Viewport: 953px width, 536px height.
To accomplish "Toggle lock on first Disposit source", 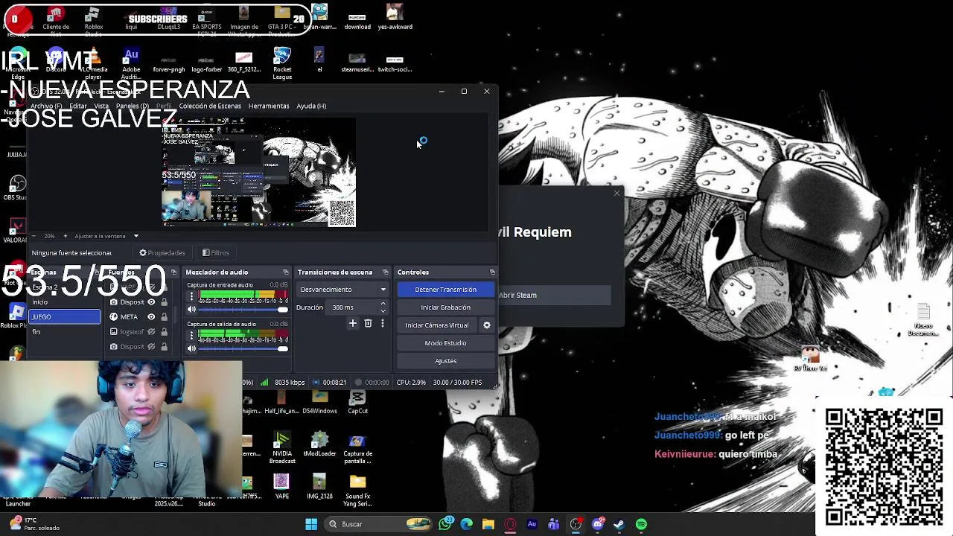I will pos(164,302).
